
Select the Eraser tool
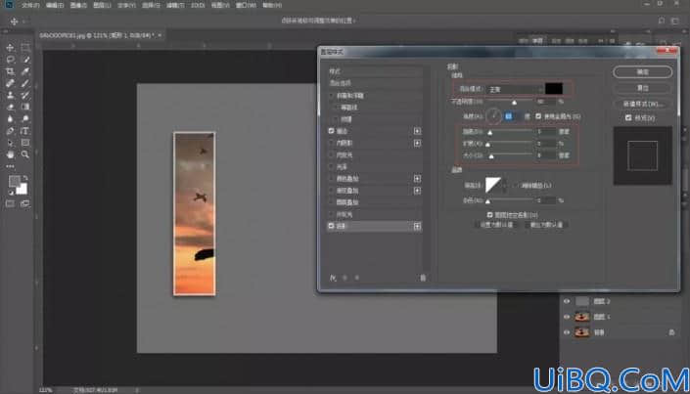tap(10, 107)
